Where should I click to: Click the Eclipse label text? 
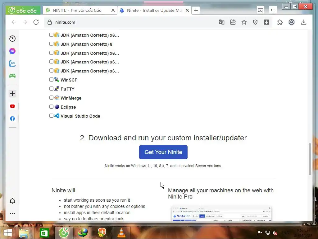pos(68,107)
